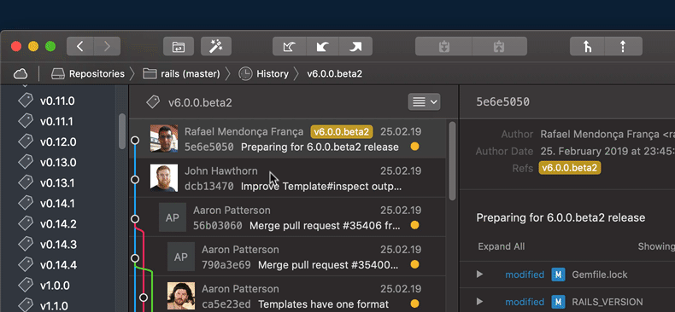Click the Branch toolbar icon
The height and width of the screenshot is (312, 675).
click(587, 46)
